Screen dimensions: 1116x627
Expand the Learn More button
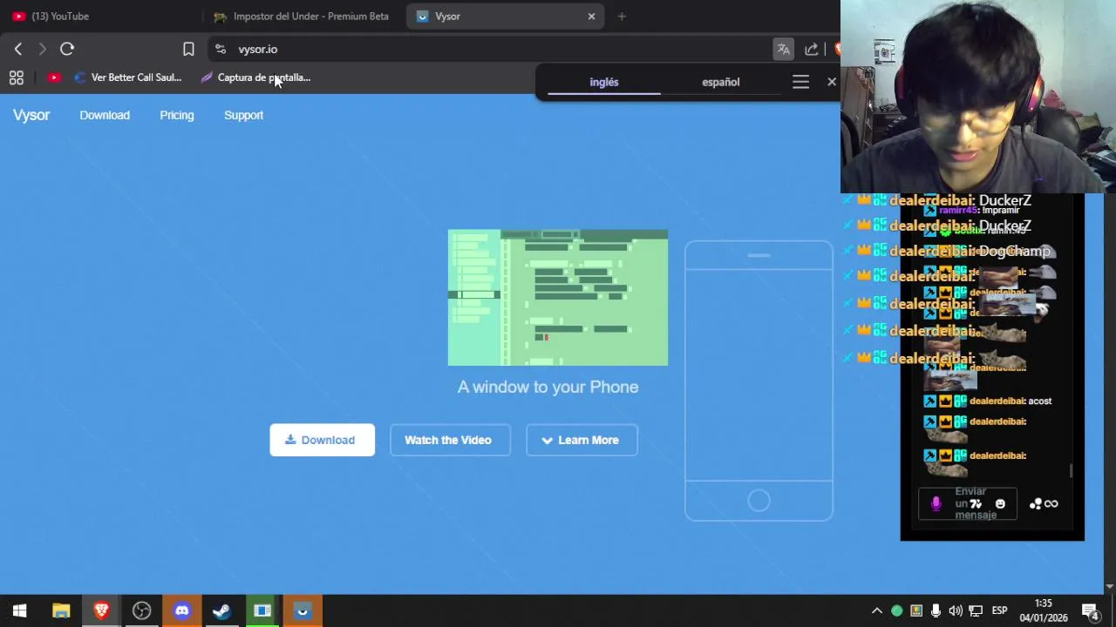(581, 440)
